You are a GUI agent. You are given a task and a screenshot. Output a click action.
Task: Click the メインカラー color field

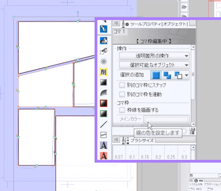point(166,119)
